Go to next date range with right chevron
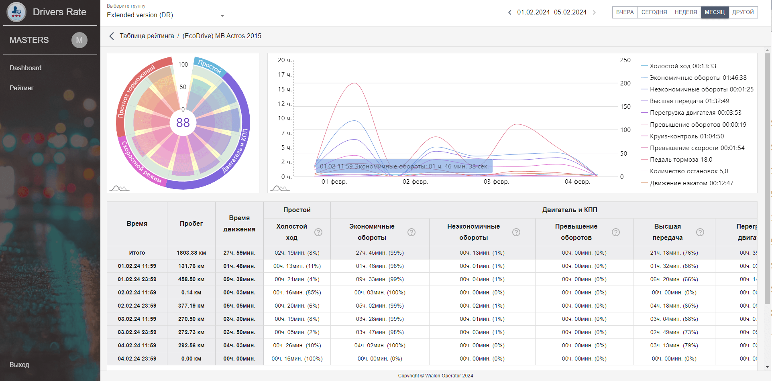 594,12
